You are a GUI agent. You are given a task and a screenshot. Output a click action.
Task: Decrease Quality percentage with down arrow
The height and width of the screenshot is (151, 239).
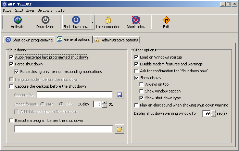tap(104, 106)
